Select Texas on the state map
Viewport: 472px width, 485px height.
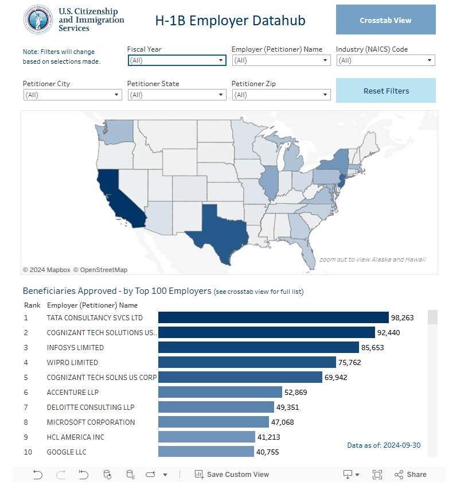pos(221,230)
